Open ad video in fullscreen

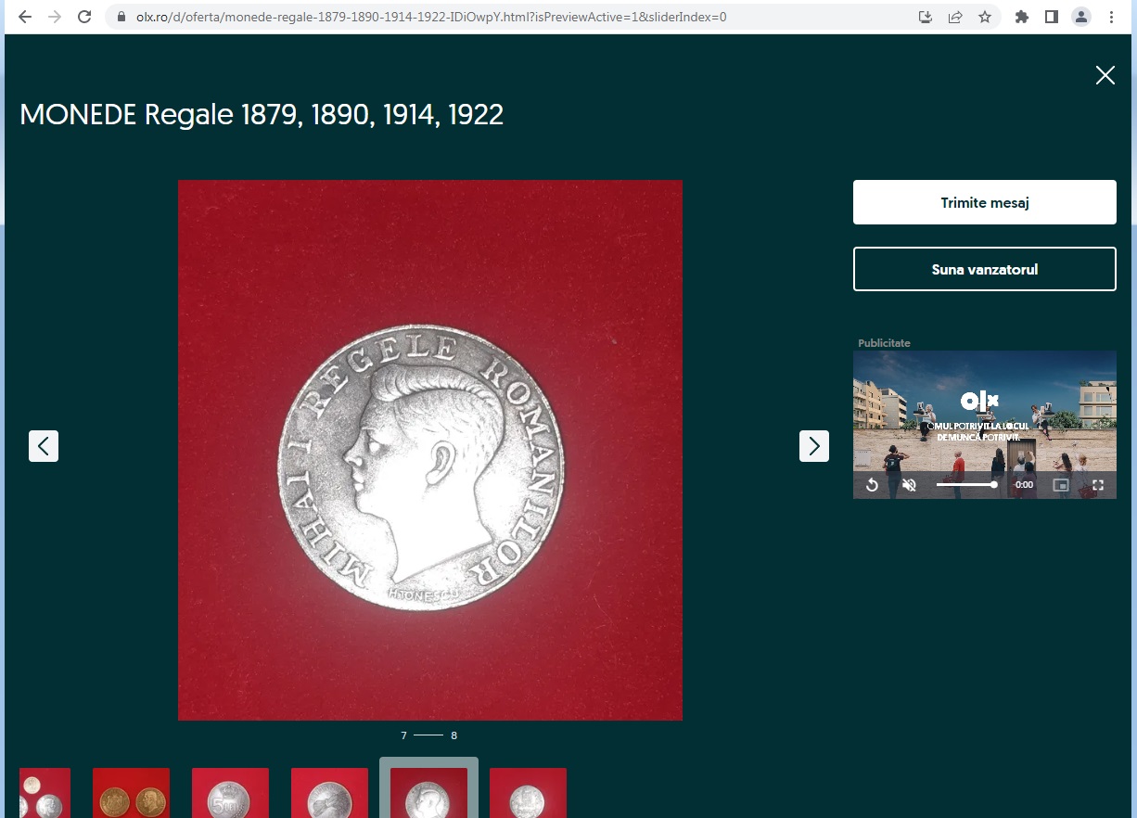(1098, 485)
